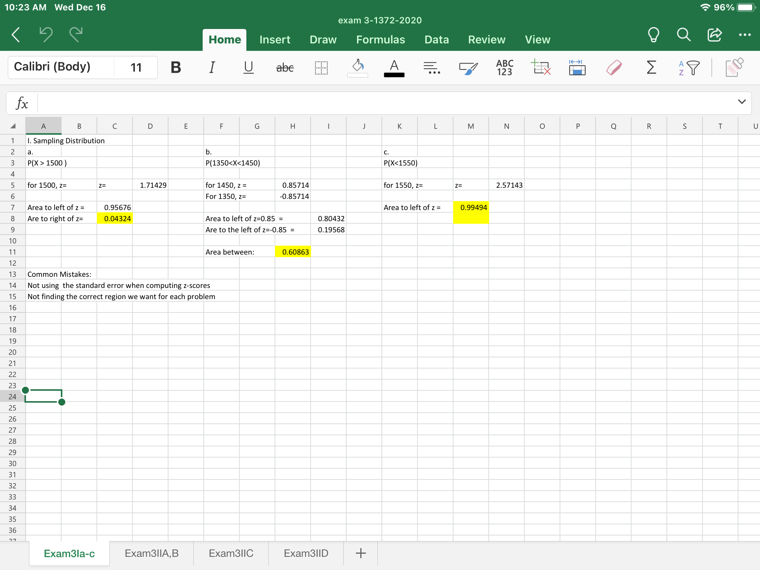Tap the workbook title exam 3-1372-2020
Image resolution: width=760 pixels, height=570 pixels.
[380, 20]
